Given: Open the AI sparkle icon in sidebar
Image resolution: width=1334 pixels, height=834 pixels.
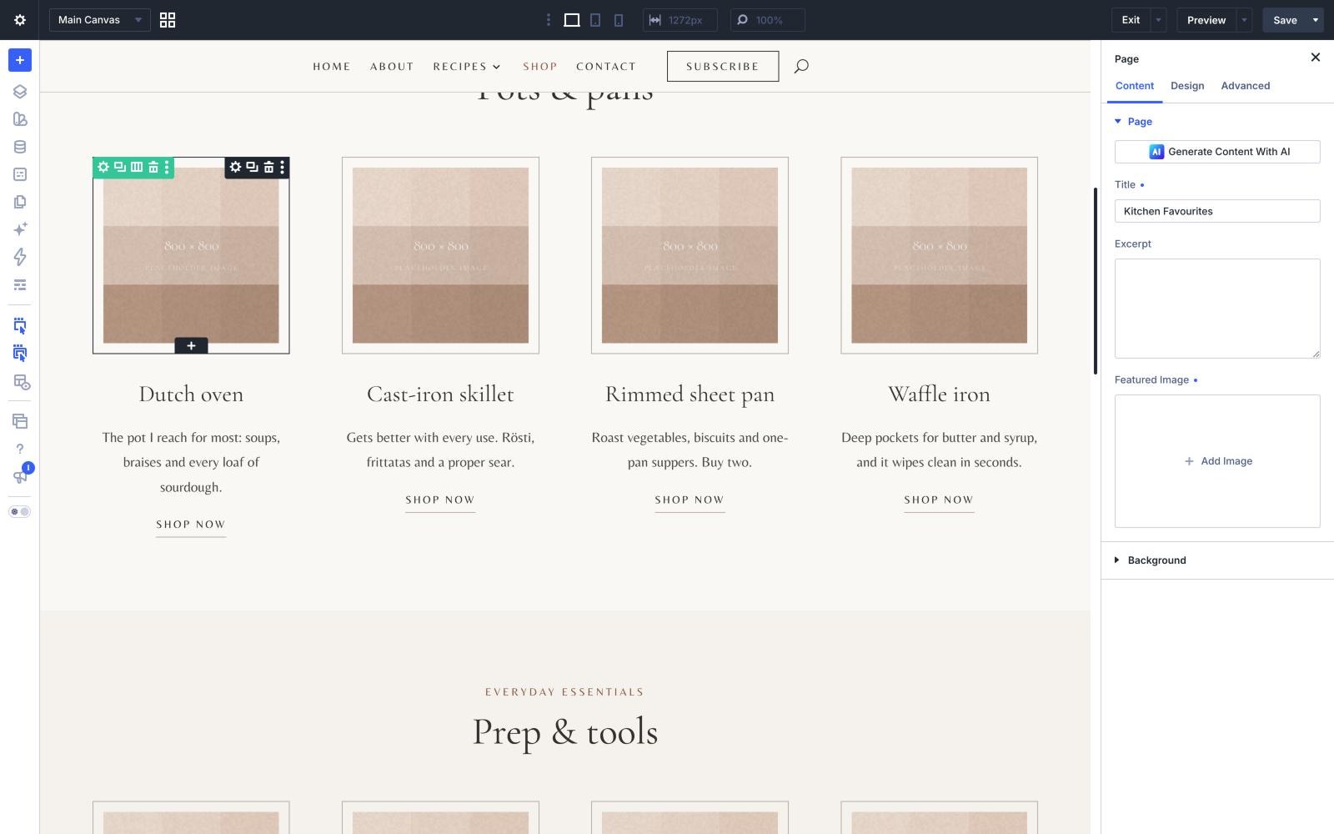Looking at the screenshot, I should click(20, 229).
